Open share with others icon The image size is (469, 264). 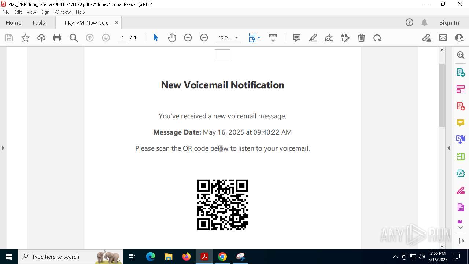click(x=459, y=38)
